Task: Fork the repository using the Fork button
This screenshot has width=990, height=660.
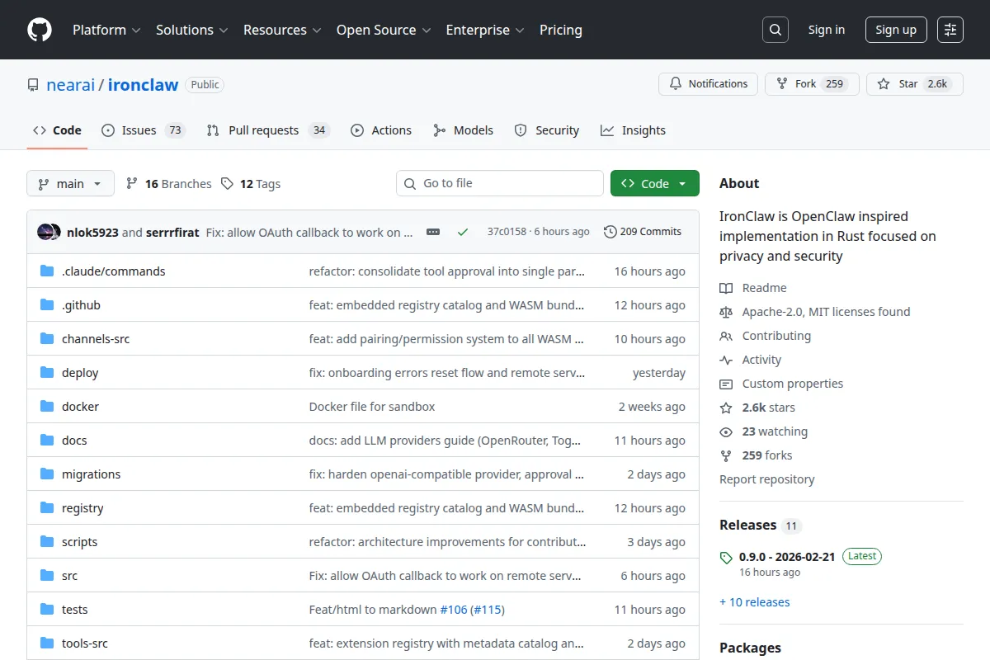Action: tap(811, 83)
